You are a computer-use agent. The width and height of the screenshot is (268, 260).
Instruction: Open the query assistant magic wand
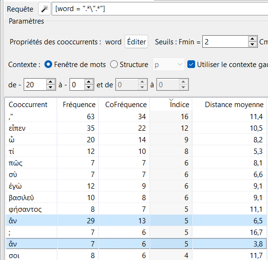[44, 9]
